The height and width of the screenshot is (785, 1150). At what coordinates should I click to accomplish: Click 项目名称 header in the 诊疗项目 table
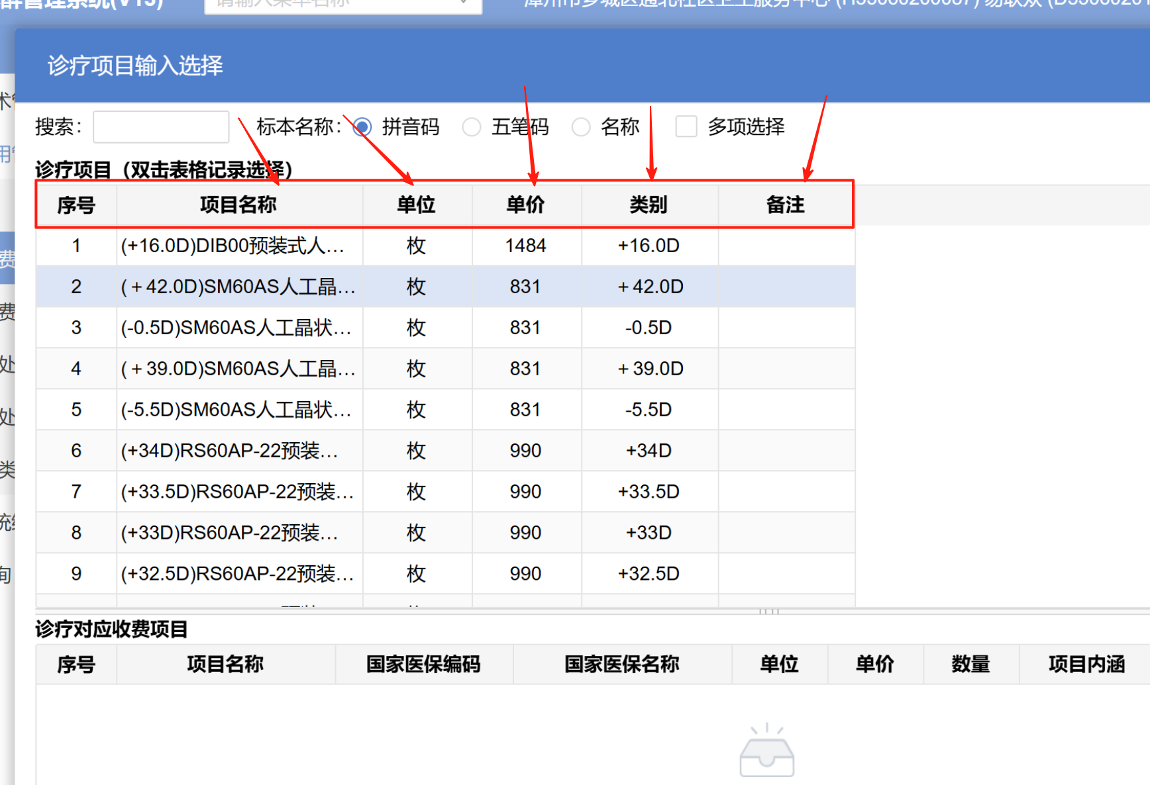[239, 205]
